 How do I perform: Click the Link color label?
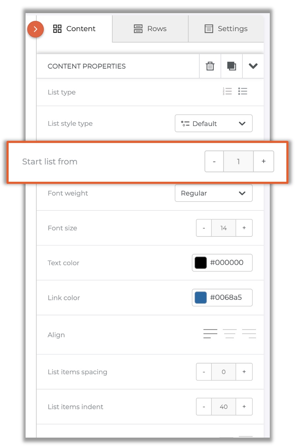(64, 298)
